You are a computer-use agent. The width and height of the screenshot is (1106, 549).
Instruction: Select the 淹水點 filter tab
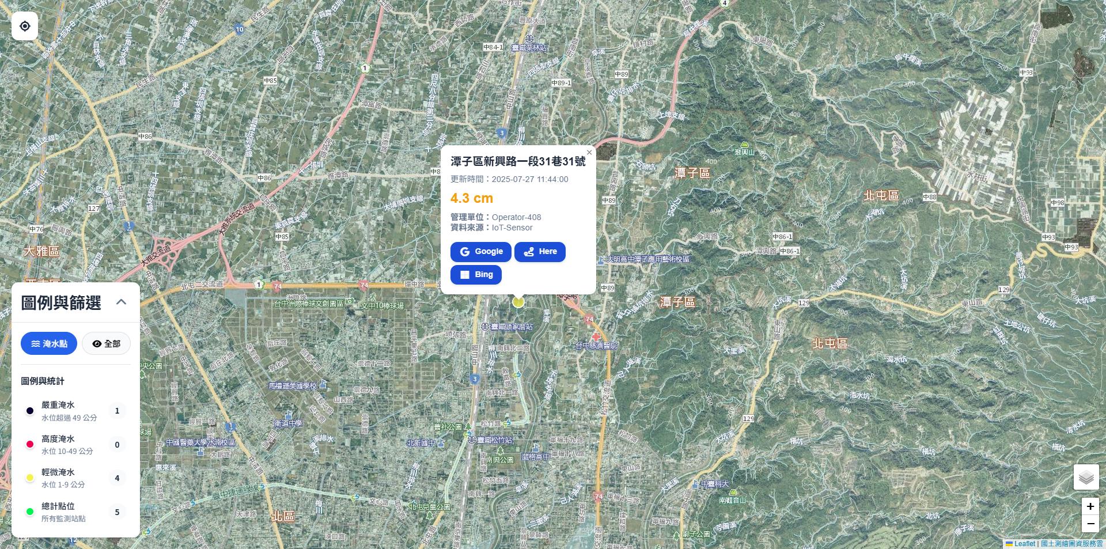[x=49, y=343]
